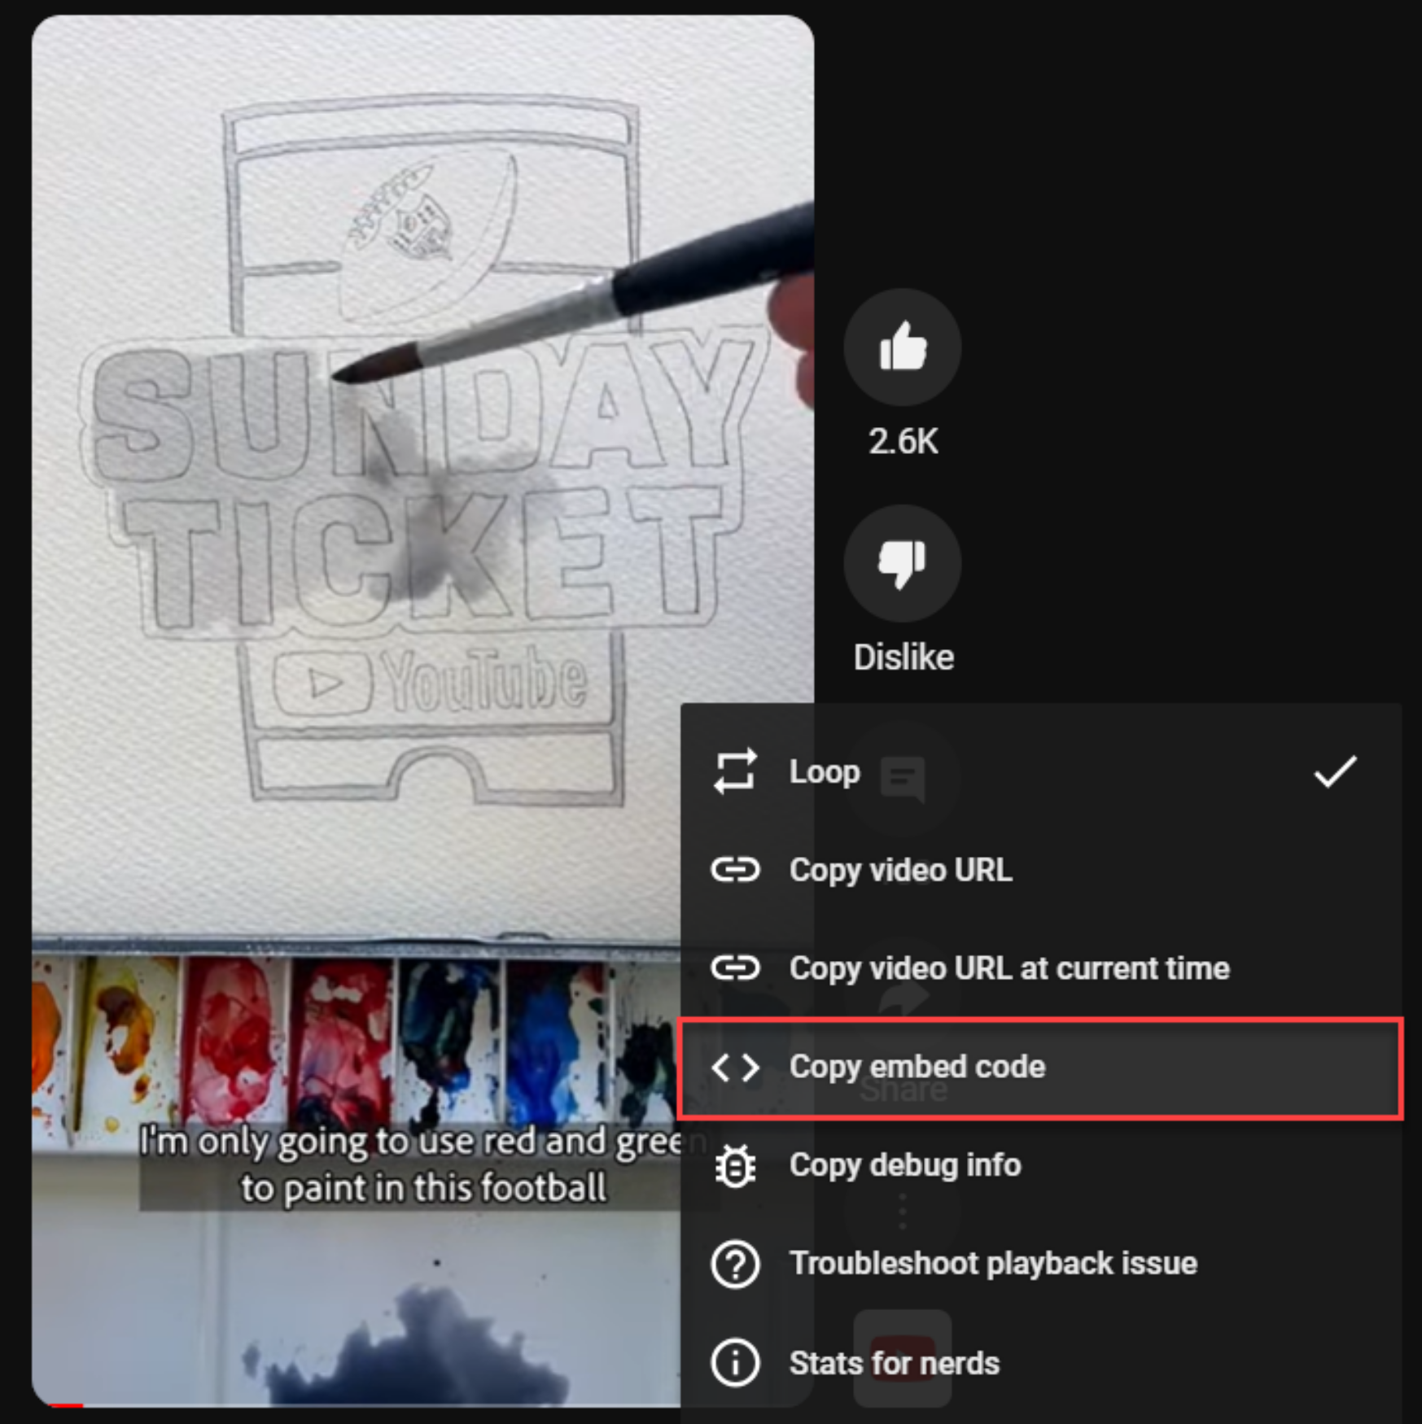The height and width of the screenshot is (1424, 1422).
Task: Select Troubleshoot playback issue
Action: click(x=993, y=1265)
